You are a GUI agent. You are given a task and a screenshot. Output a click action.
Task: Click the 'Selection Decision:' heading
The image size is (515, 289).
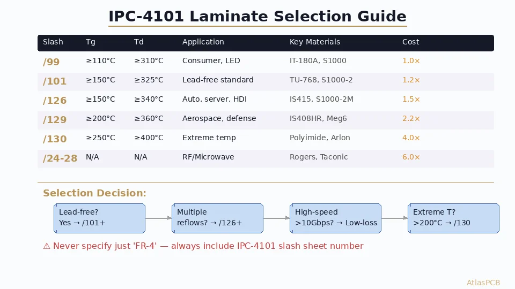[94, 193]
